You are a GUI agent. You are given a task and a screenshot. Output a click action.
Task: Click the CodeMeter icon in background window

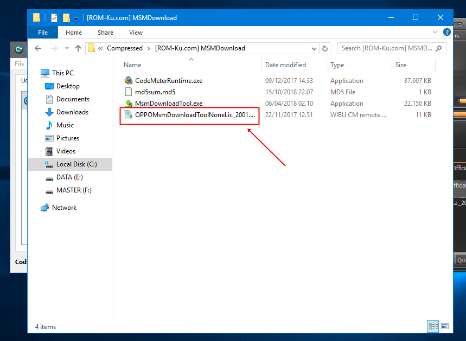tap(19, 49)
